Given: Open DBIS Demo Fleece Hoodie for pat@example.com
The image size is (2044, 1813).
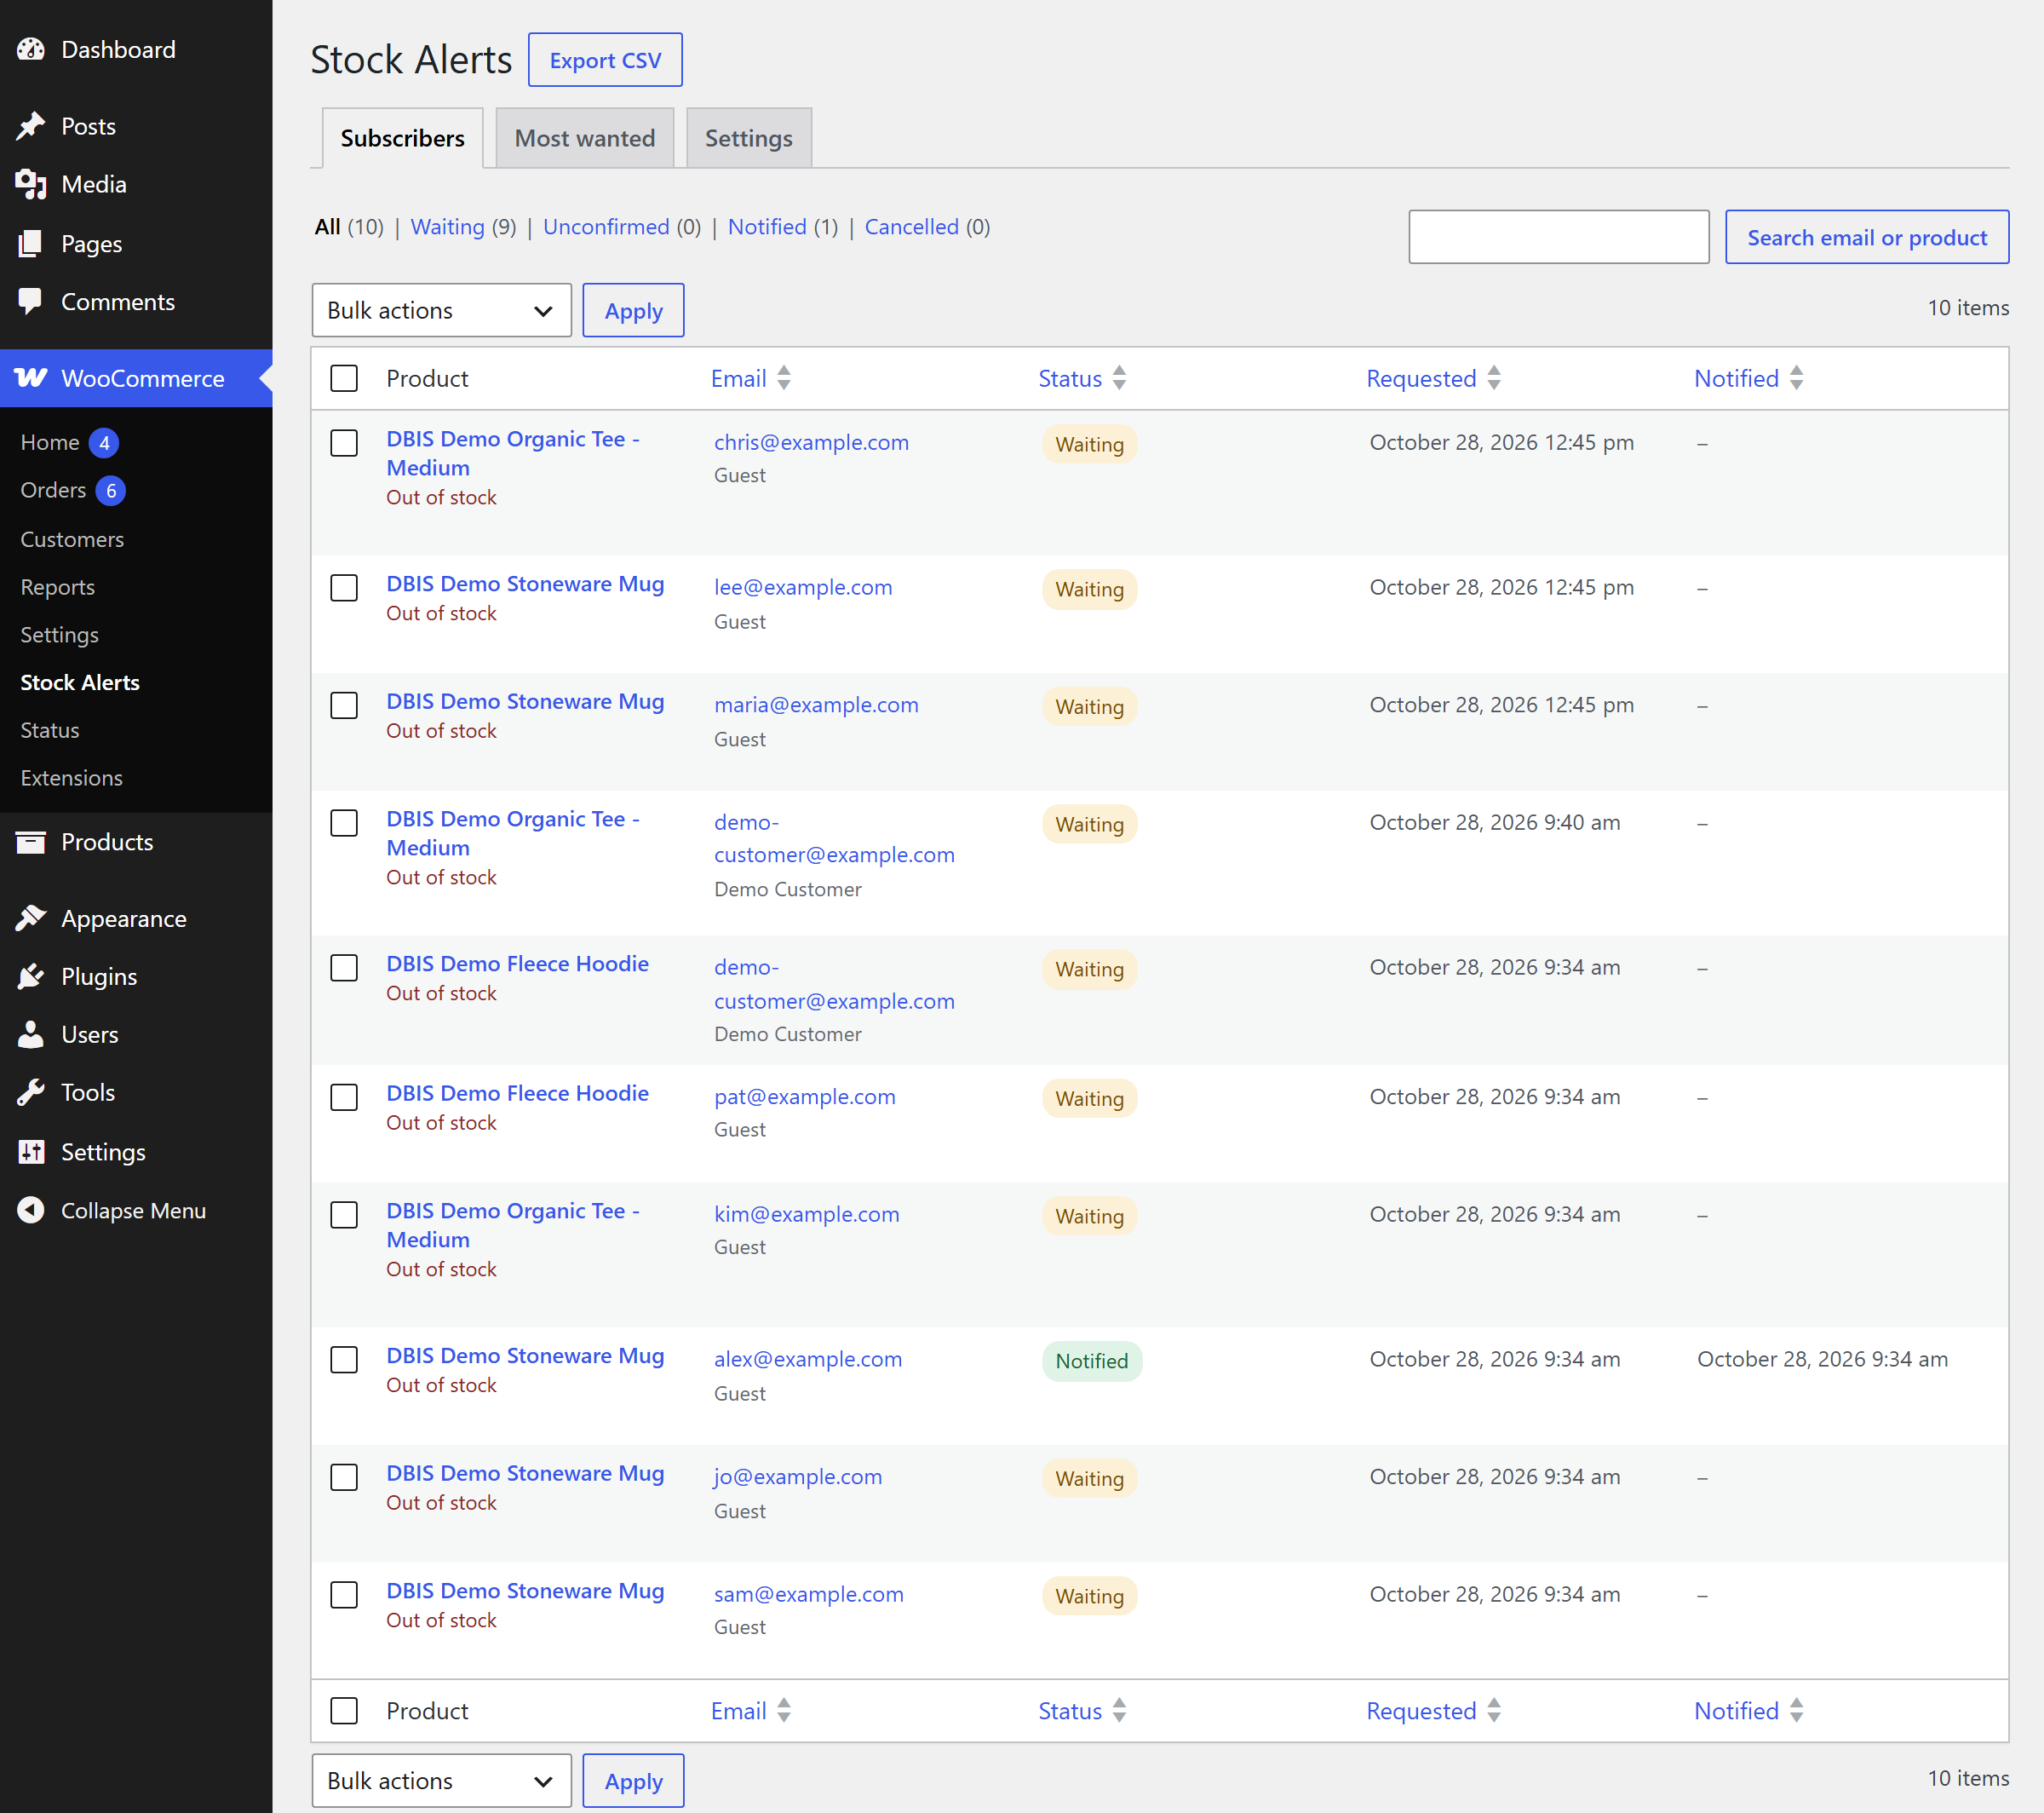Looking at the screenshot, I should [x=518, y=1094].
